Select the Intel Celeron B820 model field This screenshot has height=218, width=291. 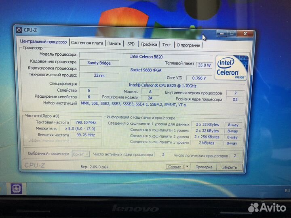pos(146,57)
